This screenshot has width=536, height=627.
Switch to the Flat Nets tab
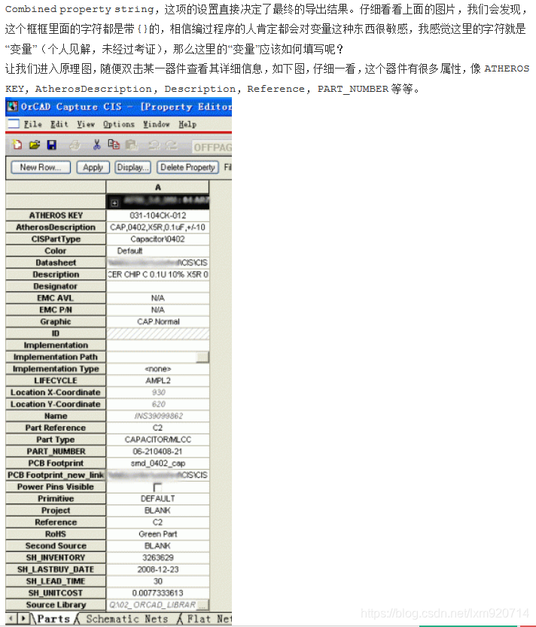tap(208, 619)
